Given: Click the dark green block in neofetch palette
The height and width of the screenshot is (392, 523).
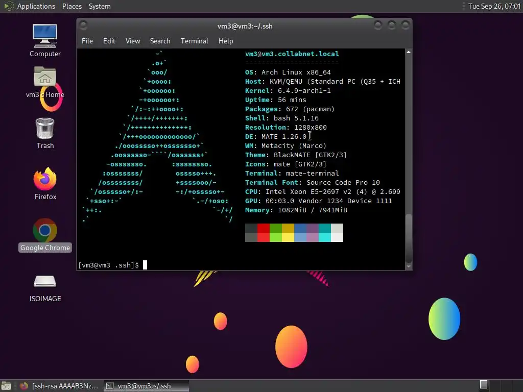Looking at the screenshot, I should [275, 228].
